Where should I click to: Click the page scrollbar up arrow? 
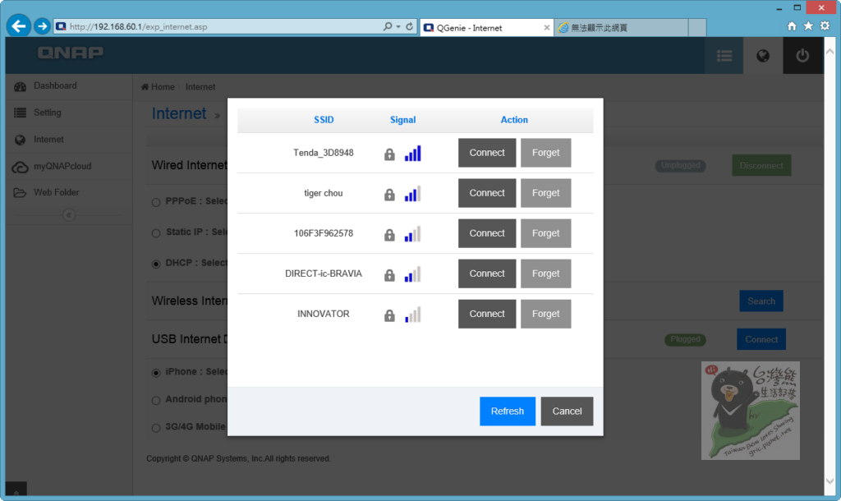[x=830, y=52]
